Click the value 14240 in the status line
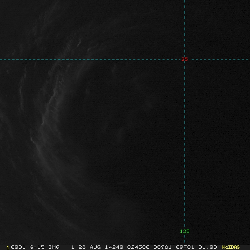The image size is (250, 250). point(114,247)
